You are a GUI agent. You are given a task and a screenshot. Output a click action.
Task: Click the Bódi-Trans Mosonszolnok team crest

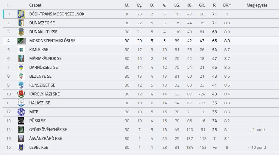[21, 14]
